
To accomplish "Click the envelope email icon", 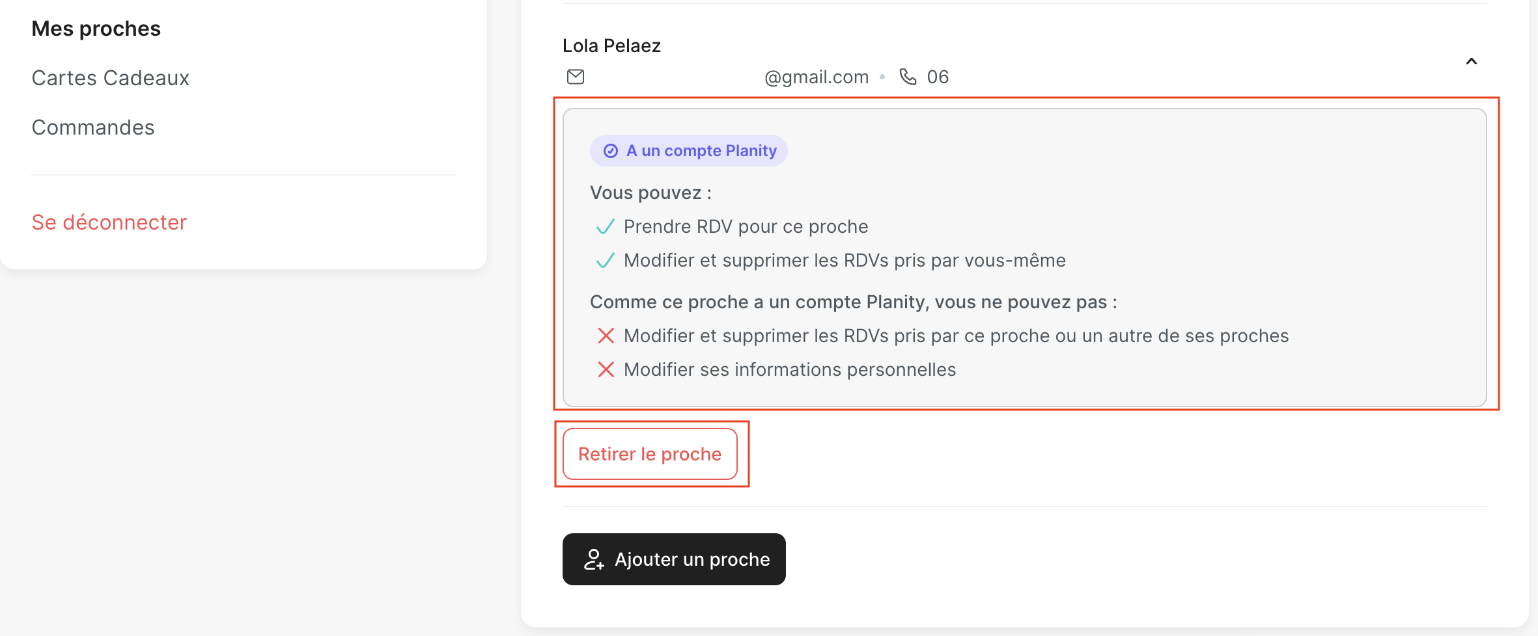I will pyautogui.click(x=576, y=77).
